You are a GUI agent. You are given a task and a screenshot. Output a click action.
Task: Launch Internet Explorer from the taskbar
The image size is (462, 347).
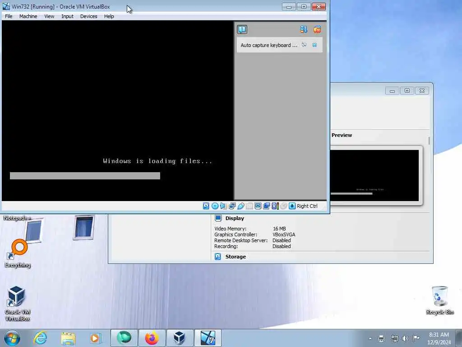[x=40, y=338]
